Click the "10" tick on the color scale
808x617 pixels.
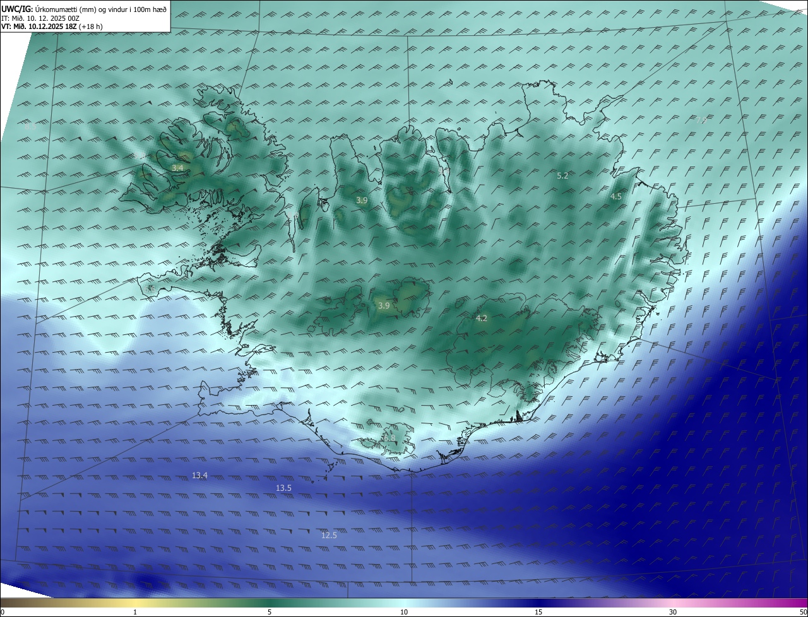click(x=404, y=612)
